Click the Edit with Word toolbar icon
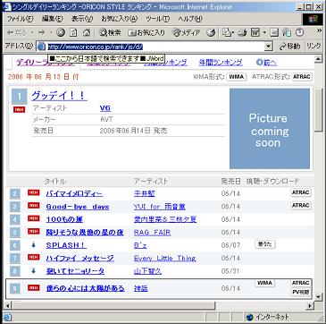The image size is (326, 324). (x=255, y=32)
